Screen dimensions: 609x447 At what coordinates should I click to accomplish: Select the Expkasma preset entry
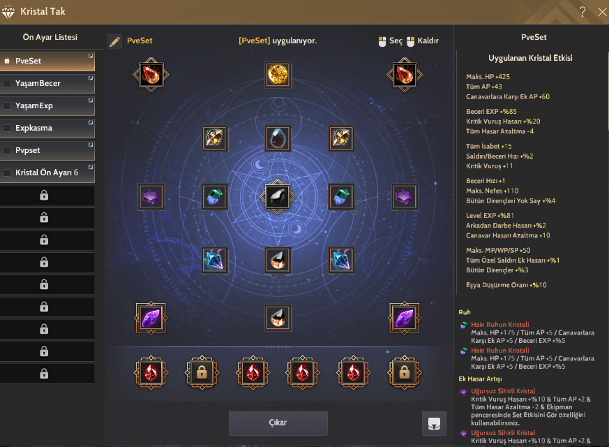coord(47,128)
